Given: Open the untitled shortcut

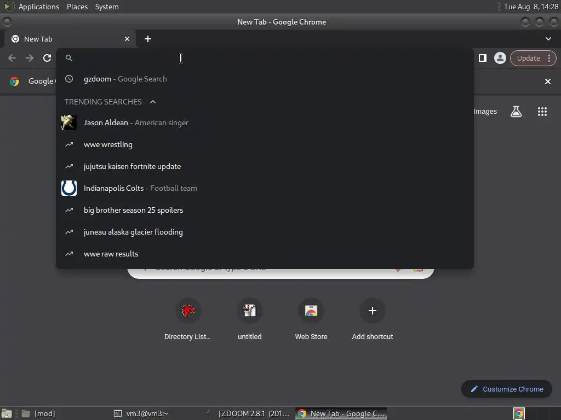Looking at the screenshot, I should [250, 319].
